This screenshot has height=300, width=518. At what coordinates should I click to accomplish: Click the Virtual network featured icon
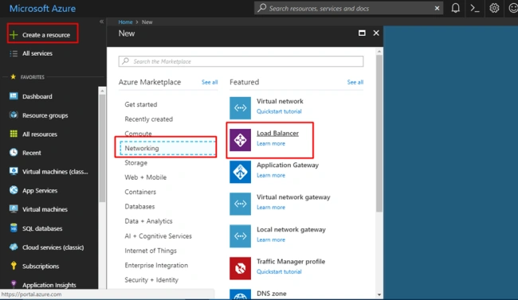[x=240, y=108]
